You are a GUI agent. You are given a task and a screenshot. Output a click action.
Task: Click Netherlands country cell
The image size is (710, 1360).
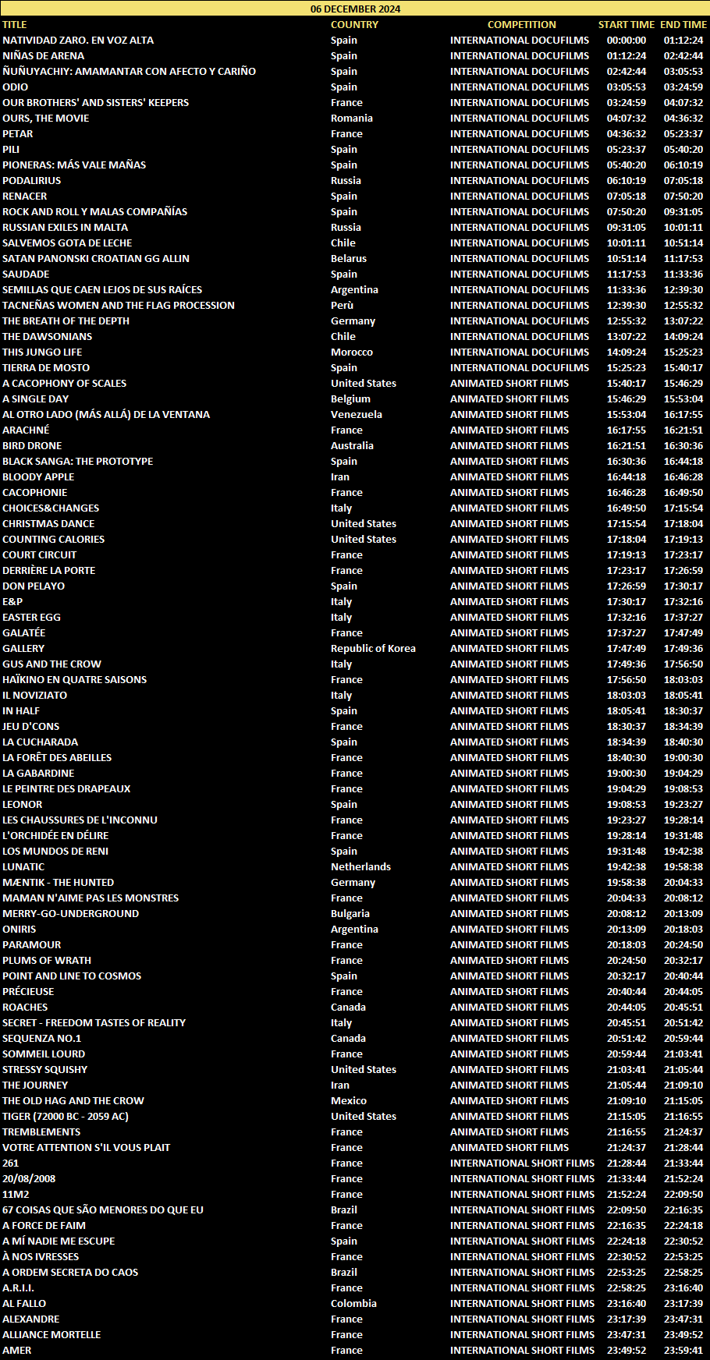[360, 866]
